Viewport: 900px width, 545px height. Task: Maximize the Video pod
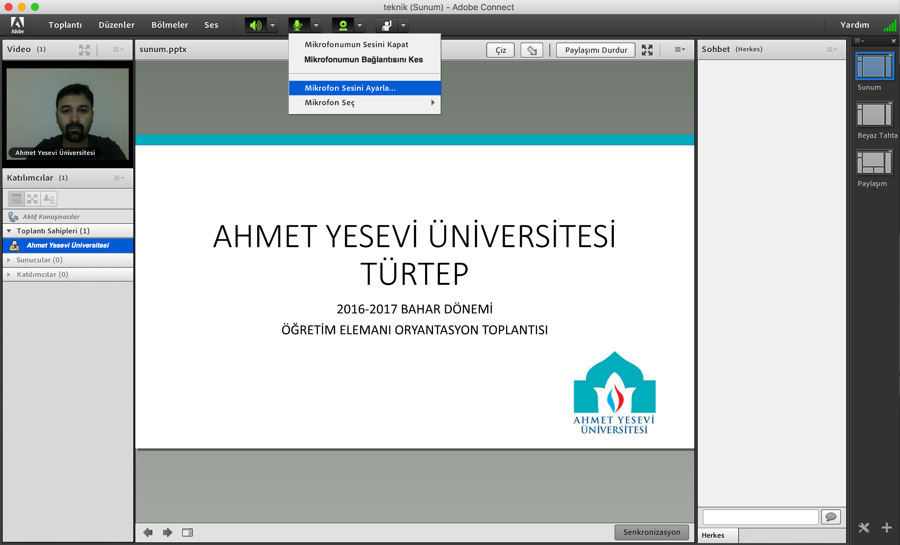point(84,49)
